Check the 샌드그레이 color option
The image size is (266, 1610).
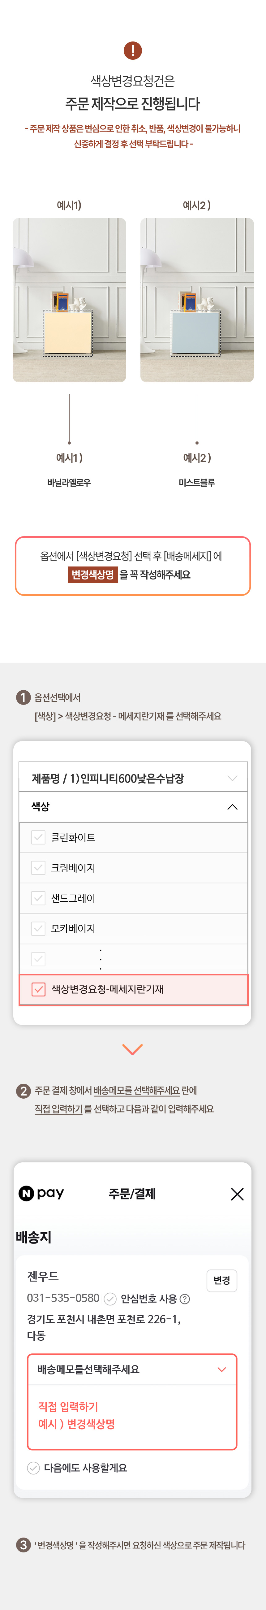(39, 898)
